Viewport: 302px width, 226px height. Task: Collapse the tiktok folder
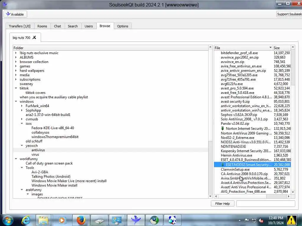[x=16, y=88]
